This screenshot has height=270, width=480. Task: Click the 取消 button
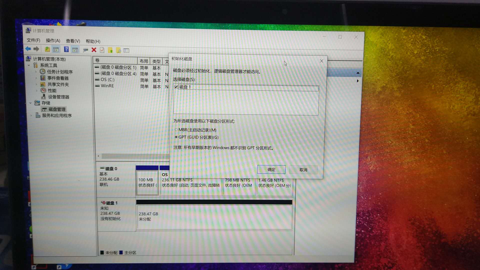point(303,170)
